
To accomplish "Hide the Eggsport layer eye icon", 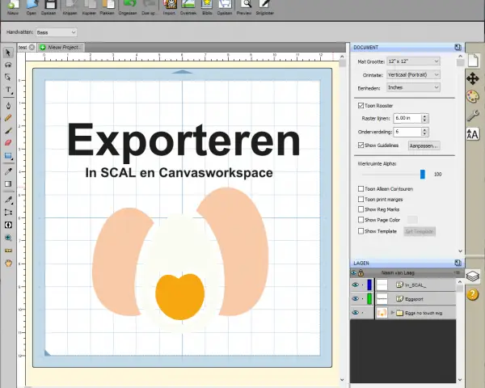I will [356, 298].
